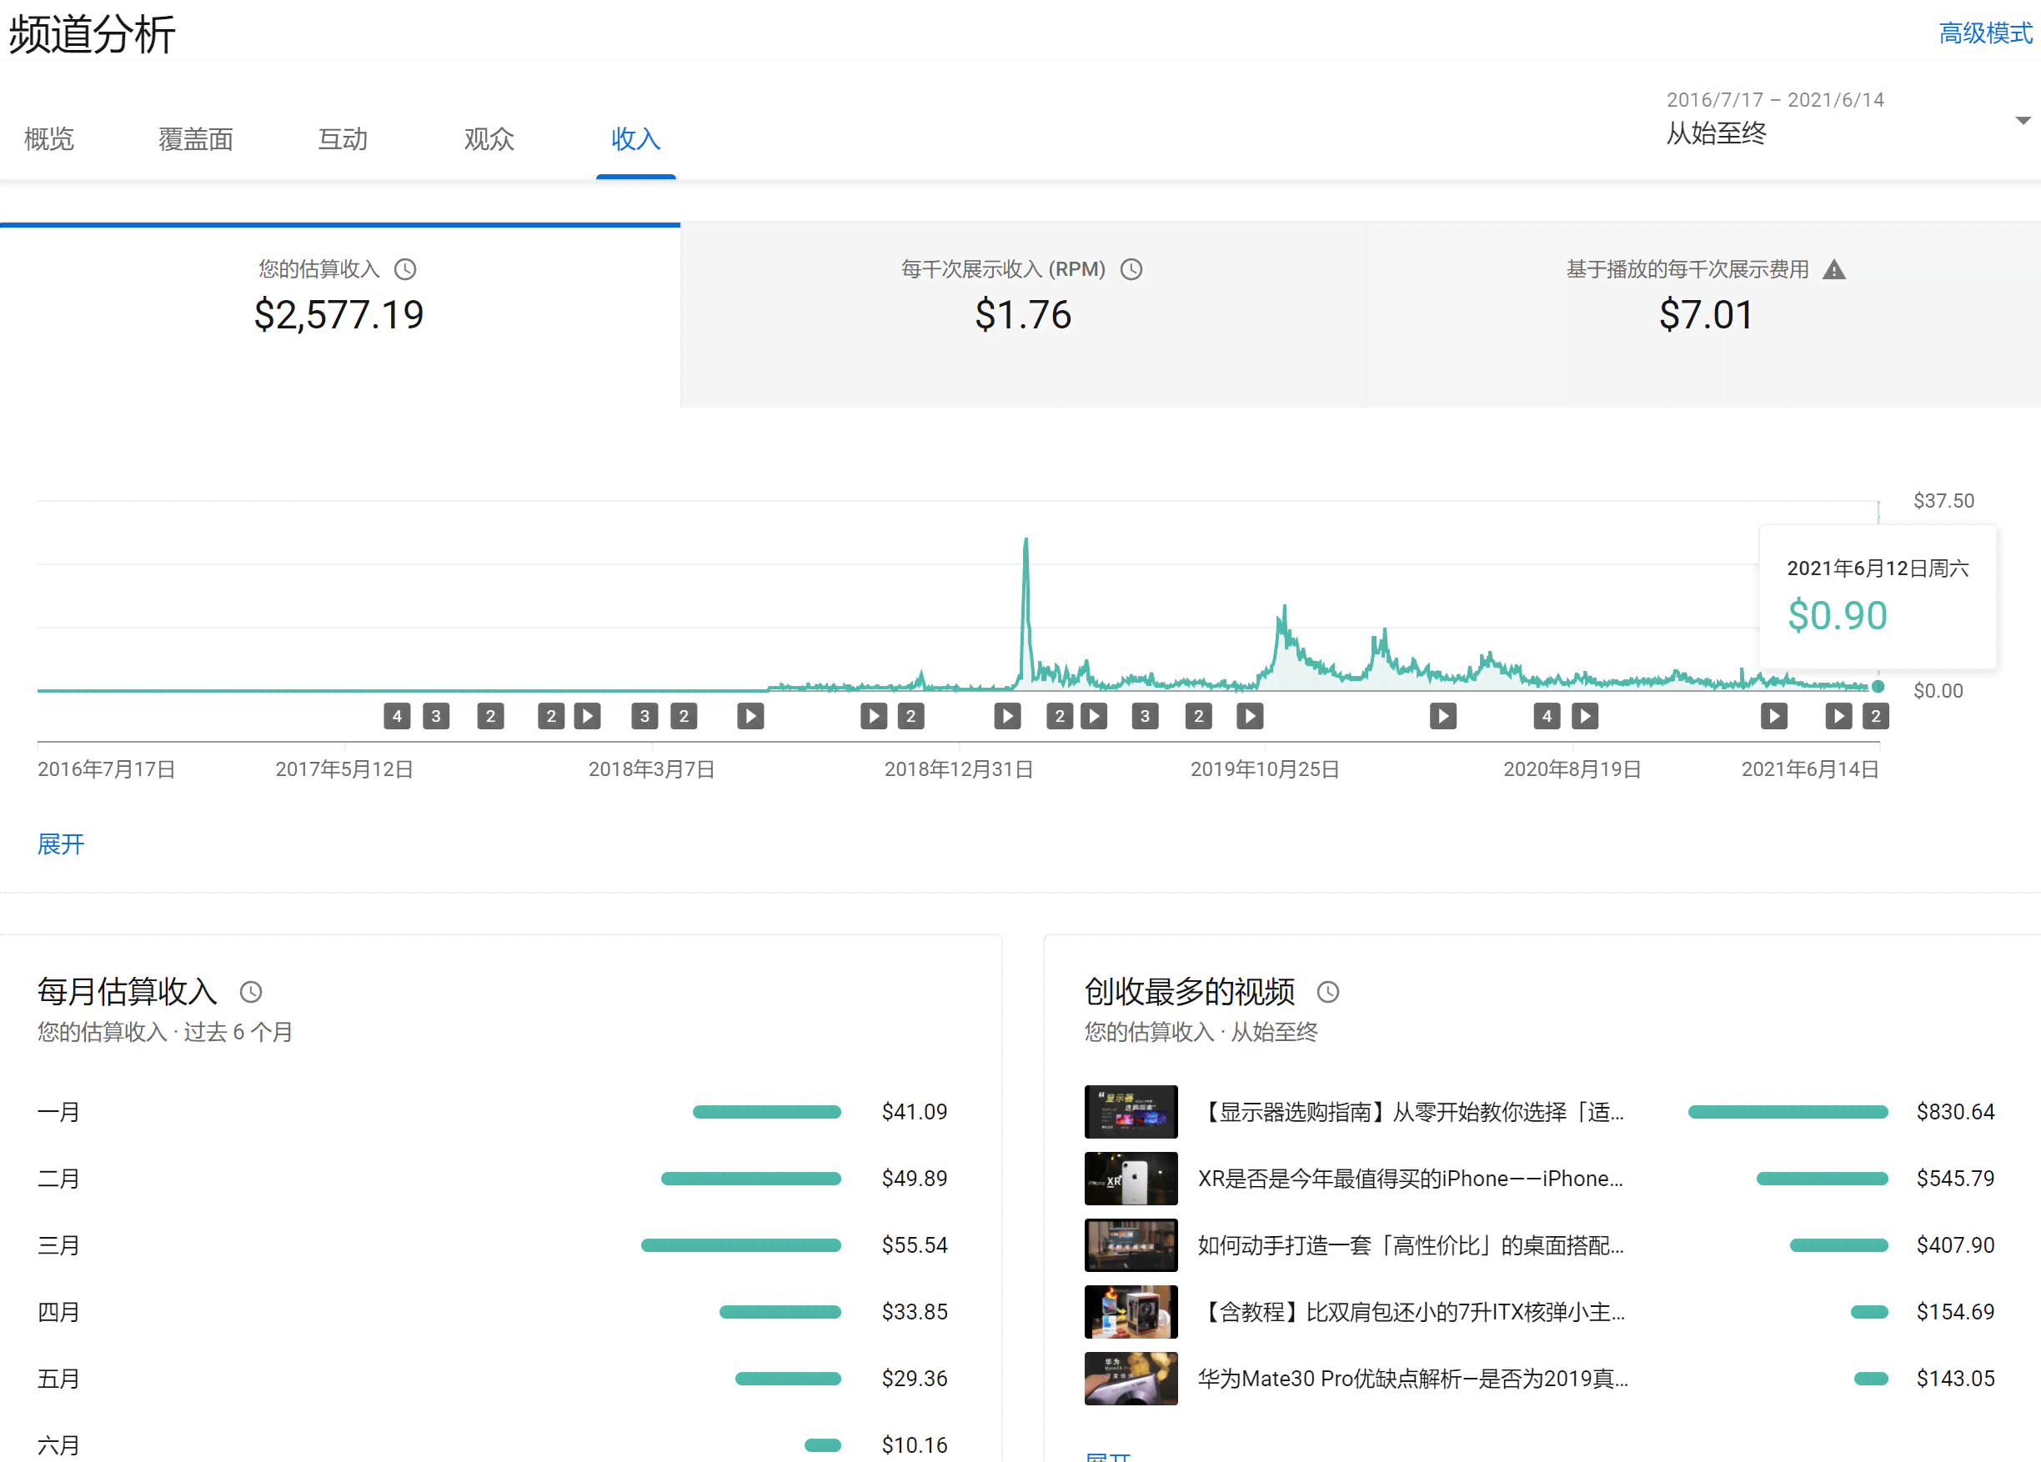This screenshot has width=2041, height=1462.
Task: Click clock icon next to RPM label
Action: (1131, 269)
